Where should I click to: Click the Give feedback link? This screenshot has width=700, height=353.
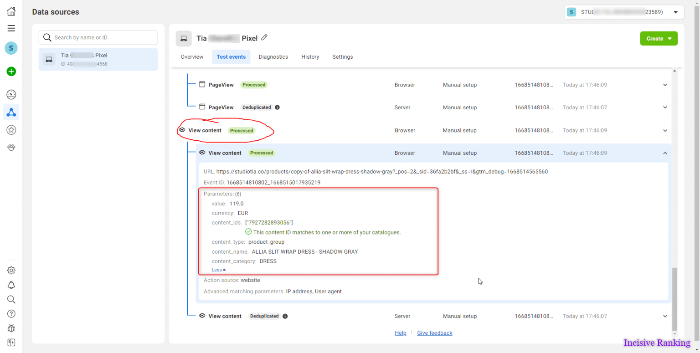(x=435, y=333)
